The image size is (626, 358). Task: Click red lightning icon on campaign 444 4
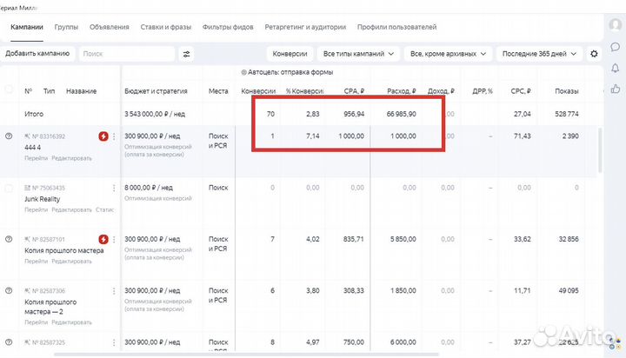(103, 136)
